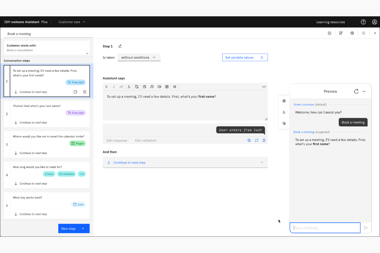Open variable values fx icon beside preview
This screenshot has width=380, height=253.
point(284,112)
